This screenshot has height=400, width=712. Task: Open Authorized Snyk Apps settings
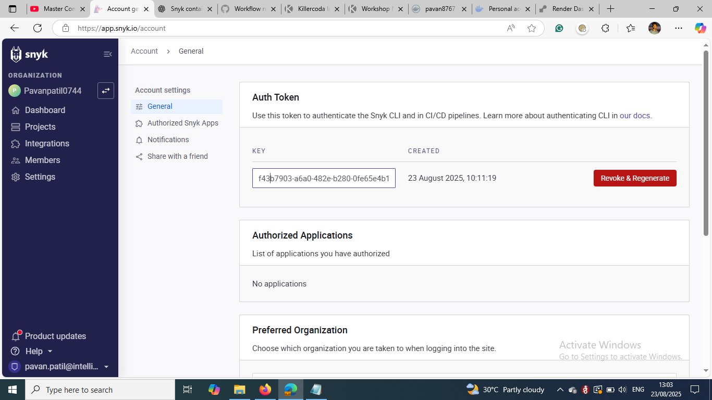[x=182, y=123]
